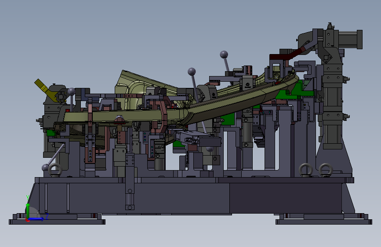The height and width of the screenshot is (247, 381).
Task: Click the green Y axis arrow of the triad
Action: click(x=28, y=211)
